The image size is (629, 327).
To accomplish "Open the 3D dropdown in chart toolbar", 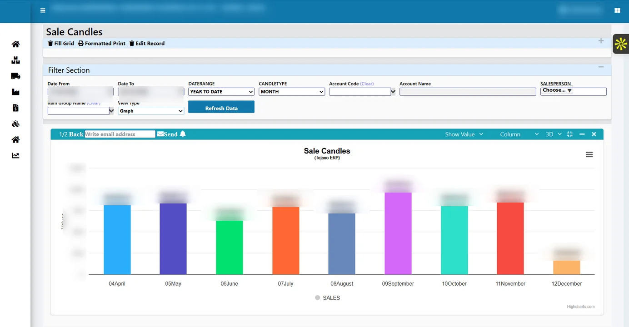I will (554, 134).
